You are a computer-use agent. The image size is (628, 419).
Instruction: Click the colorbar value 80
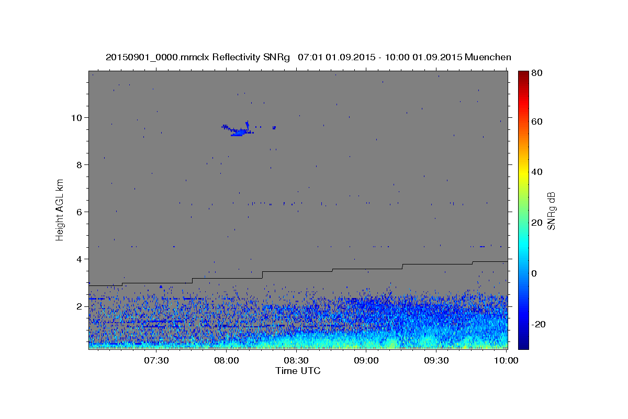click(x=536, y=73)
